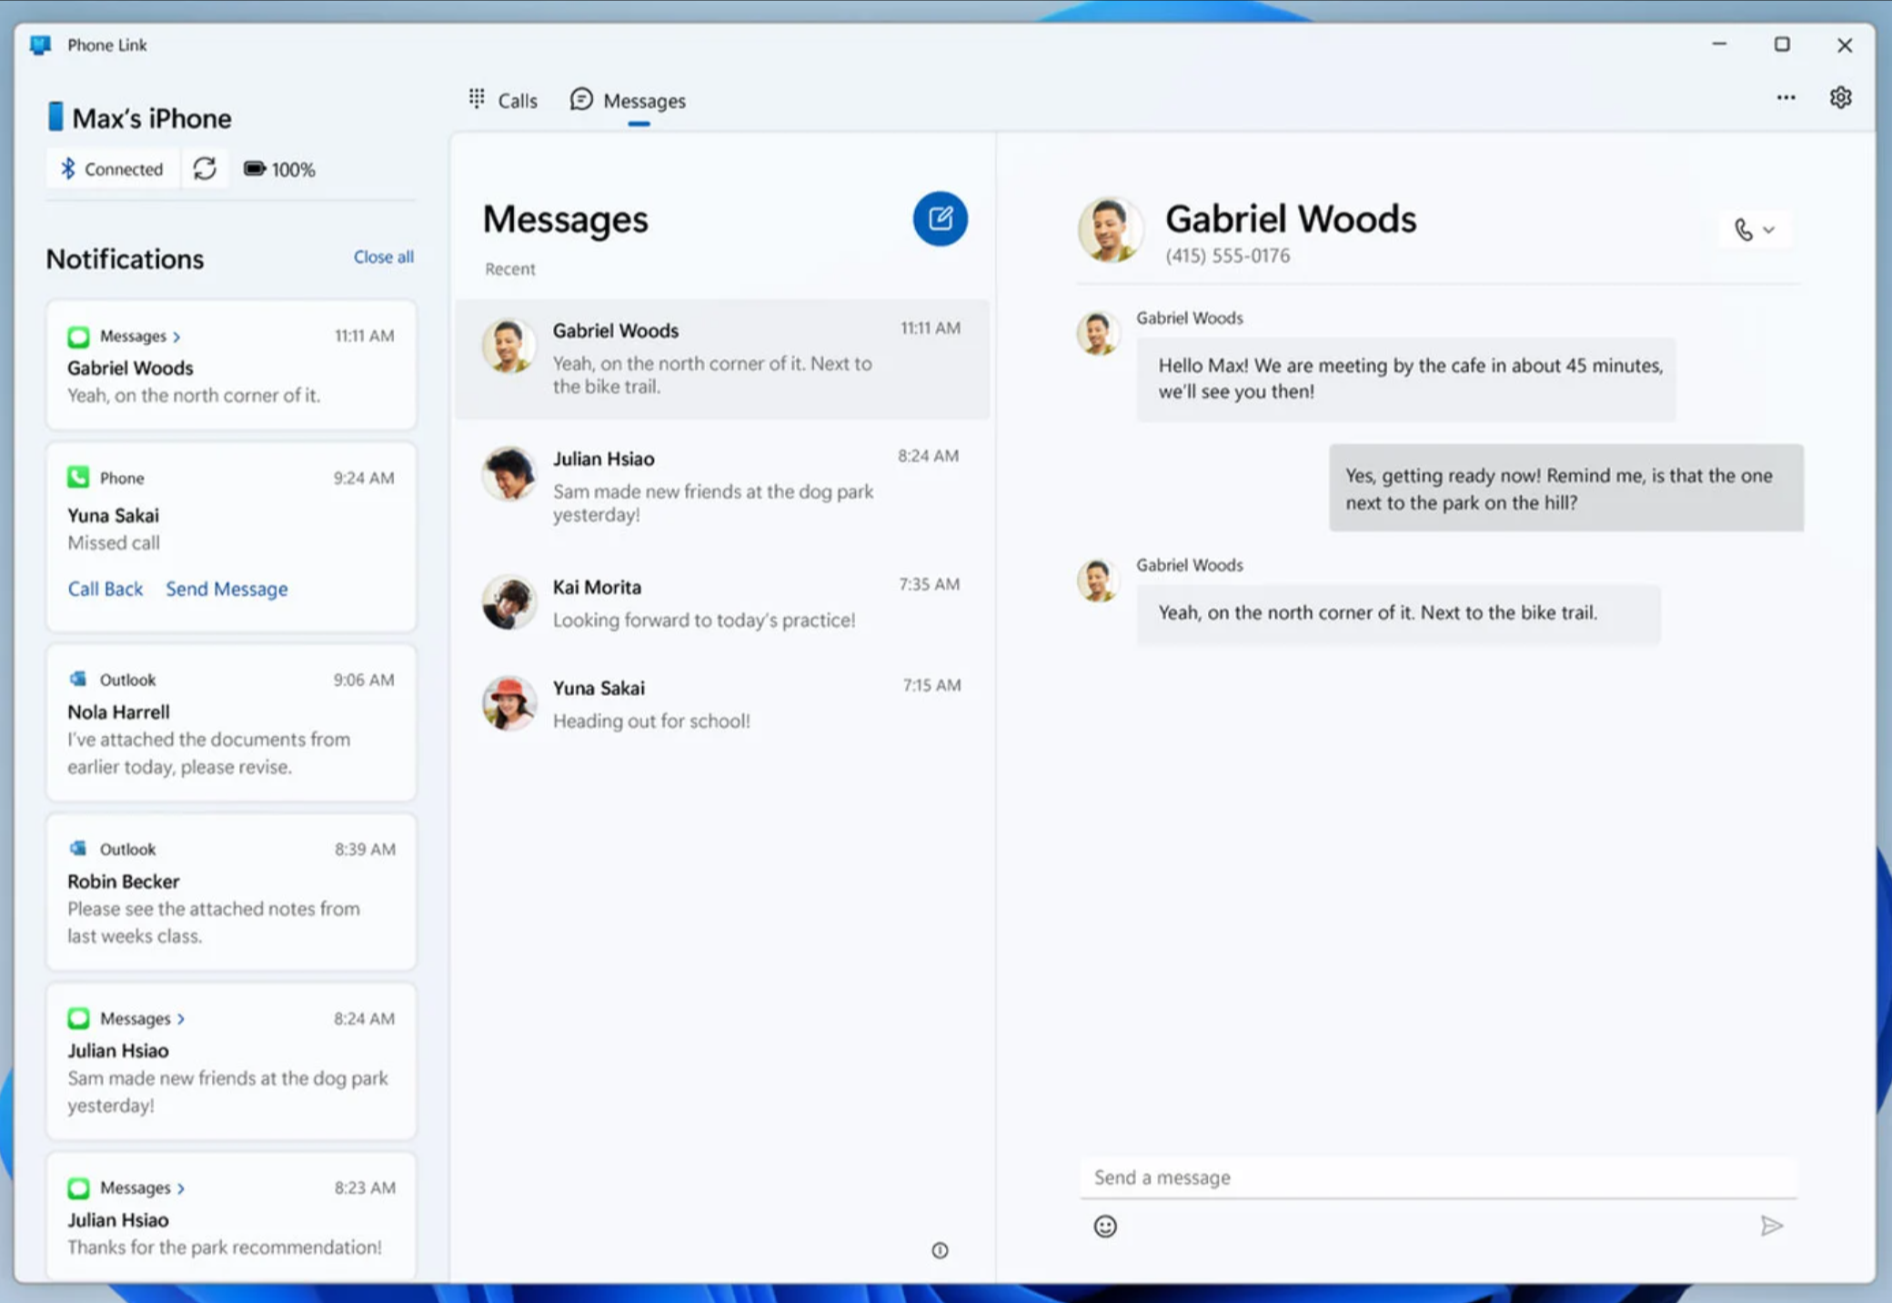Open the Julian Hsiao dog park notification
This screenshot has width=1892, height=1303.
231,1061
